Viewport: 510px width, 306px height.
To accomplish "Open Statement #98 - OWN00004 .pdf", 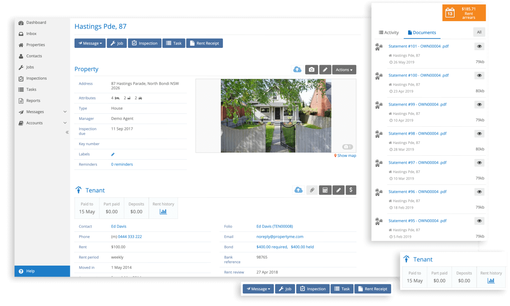I will (417, 133).
